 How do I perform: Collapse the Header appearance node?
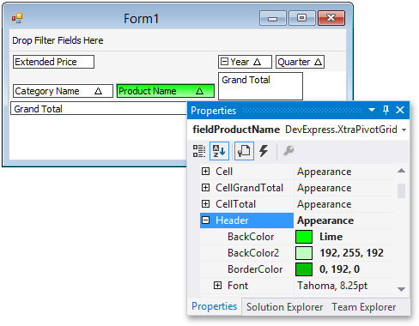205,220
